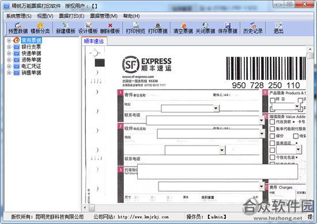Click the vertical scrollbar up arrow
Screen dimensions: 317x224
coord(310,49)
